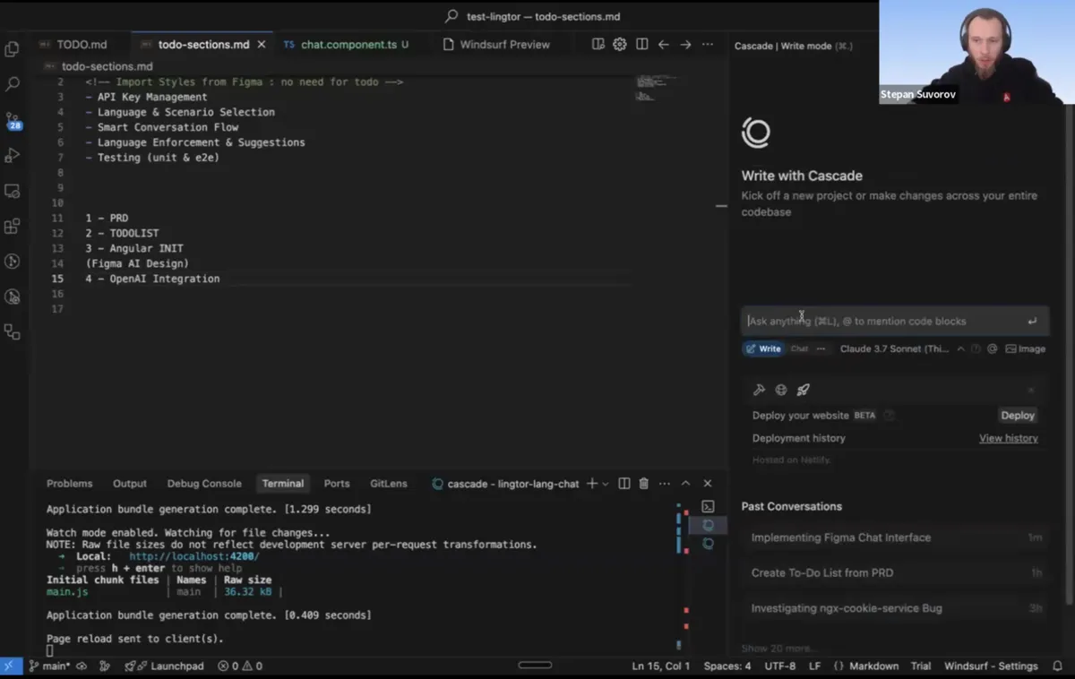1075x679 pixels.
Task: Split the editor to the right
Action: 642,44
